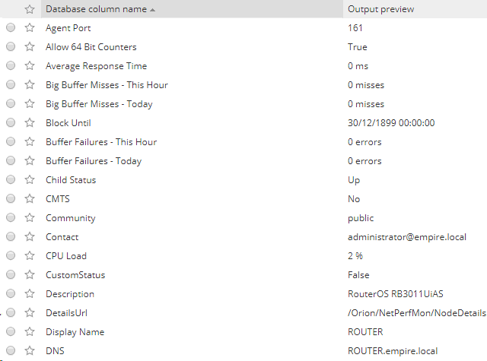Sort by Database column name header
Screen dimensions: 487x361
(96, 9)
